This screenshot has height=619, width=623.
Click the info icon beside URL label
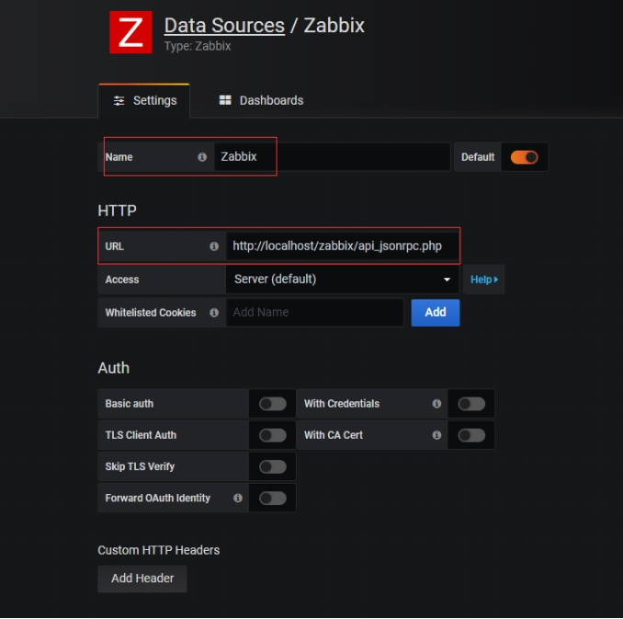(x=214, y=246)
